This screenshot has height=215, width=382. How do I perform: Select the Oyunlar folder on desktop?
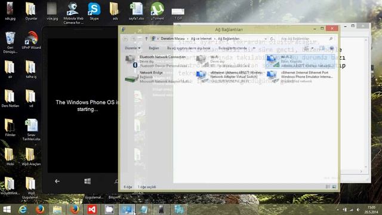pos(31,11)
